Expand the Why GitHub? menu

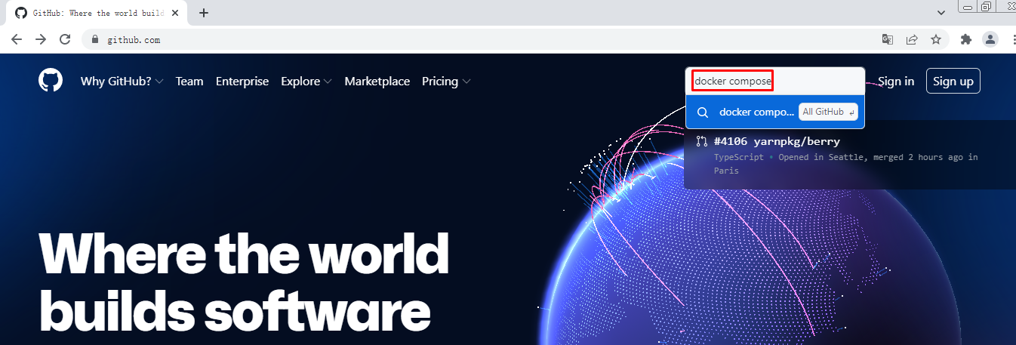pos(122,82)
